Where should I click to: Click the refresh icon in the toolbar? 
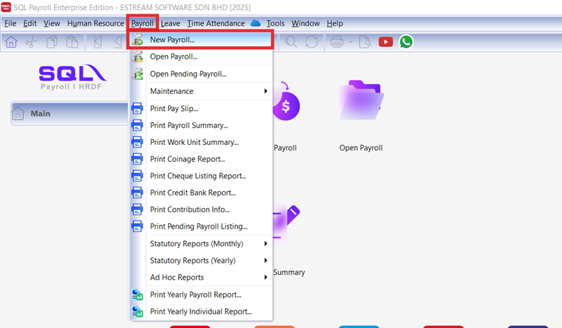point(311,42)
